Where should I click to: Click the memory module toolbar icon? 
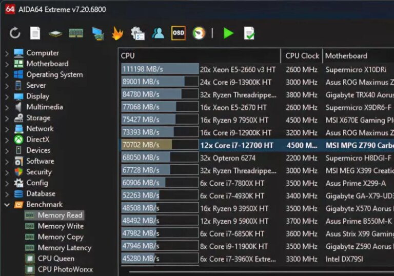pos(76,33)
